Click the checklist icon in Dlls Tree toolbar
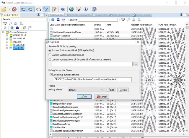 coord(5,28)
